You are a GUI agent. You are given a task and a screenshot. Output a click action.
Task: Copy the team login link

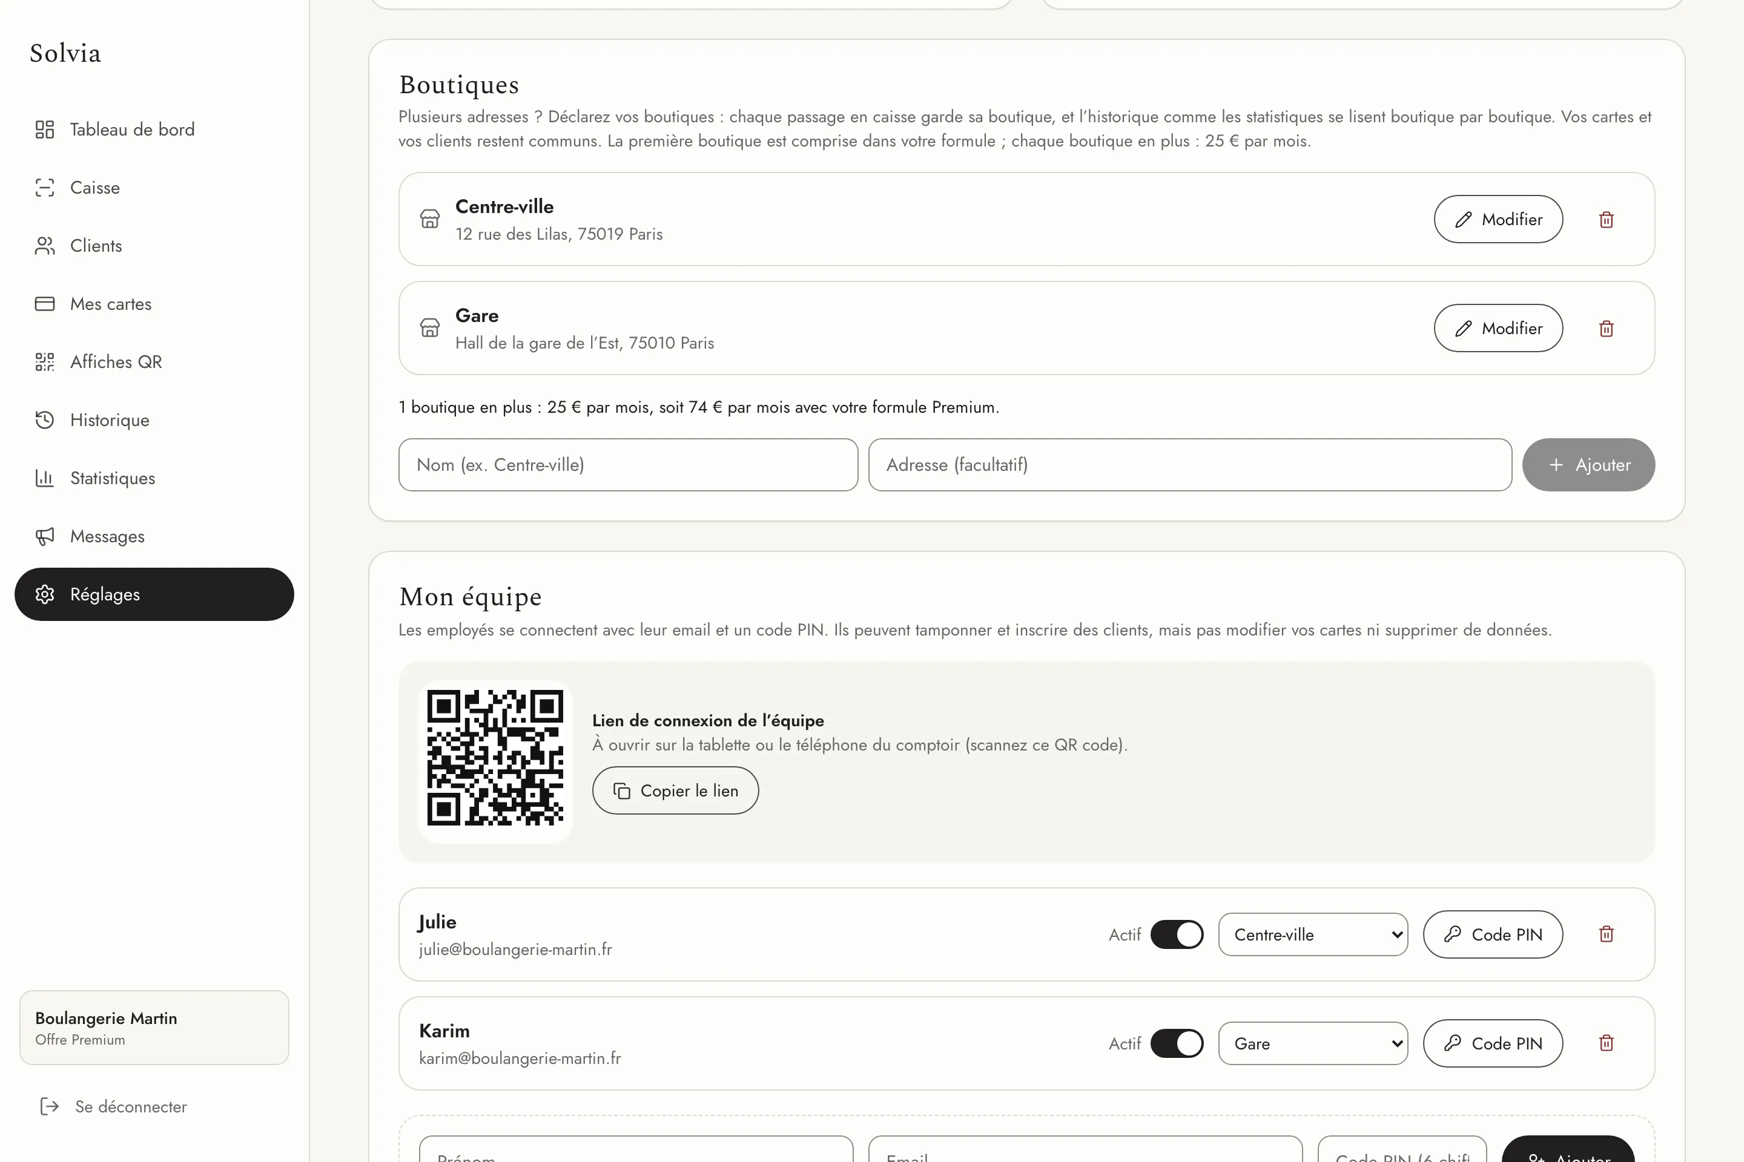[x=676, y=791]
